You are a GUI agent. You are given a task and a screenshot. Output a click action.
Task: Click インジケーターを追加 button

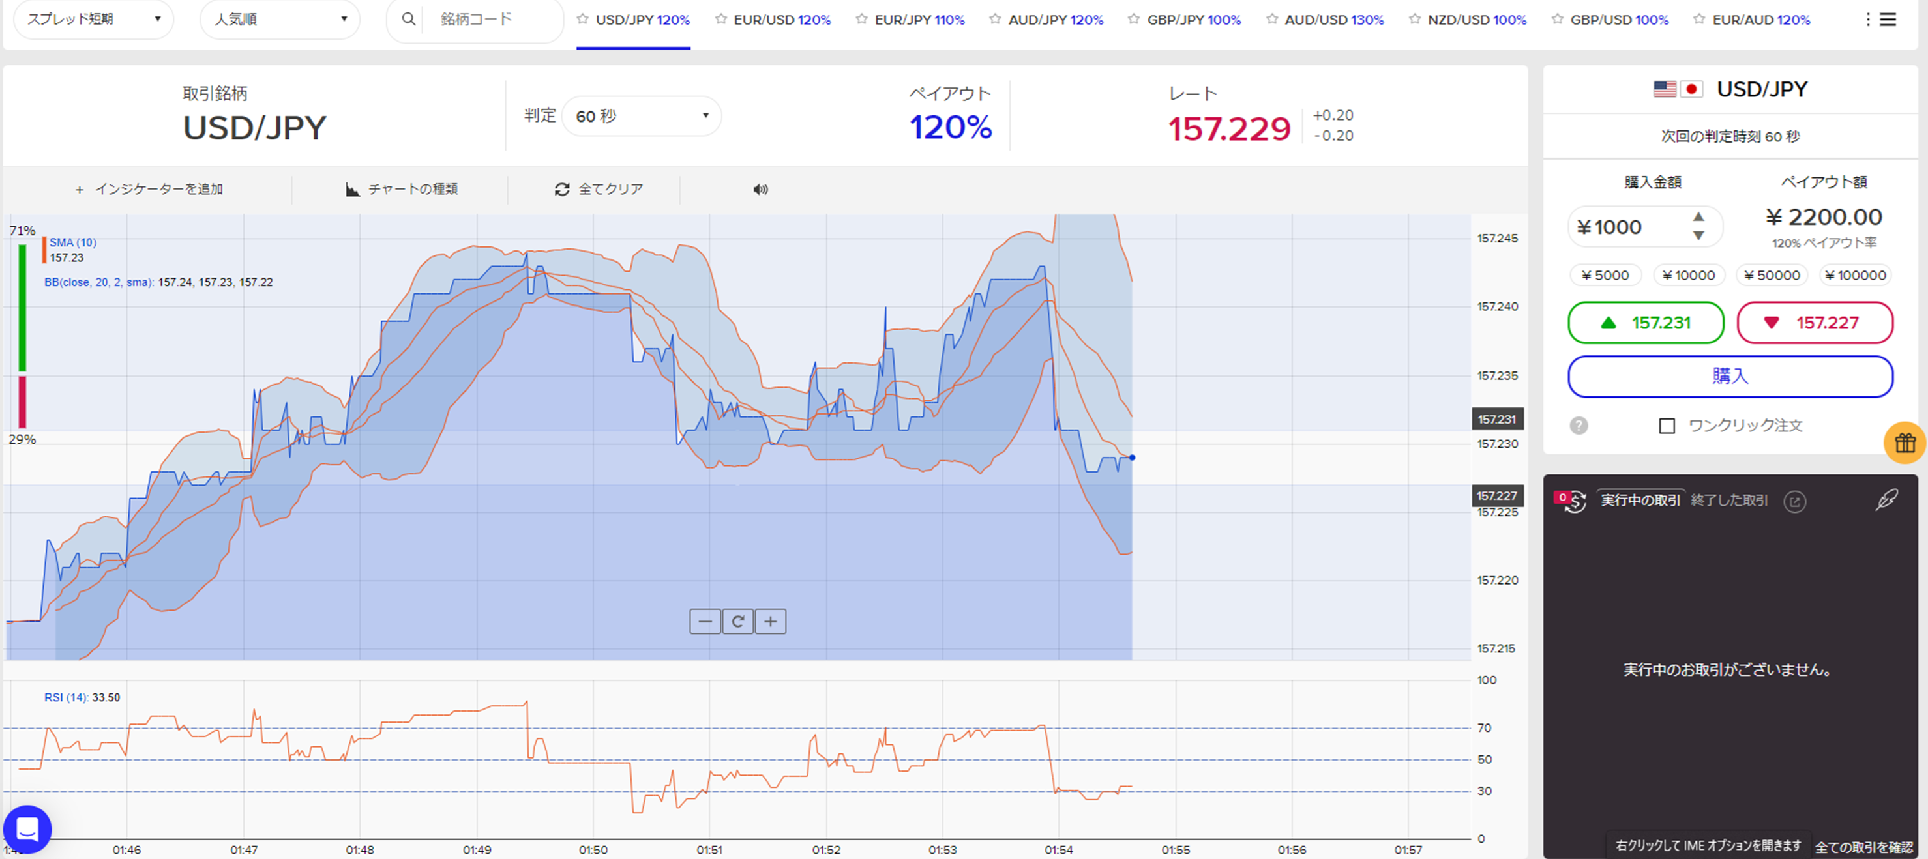[149, 189]
